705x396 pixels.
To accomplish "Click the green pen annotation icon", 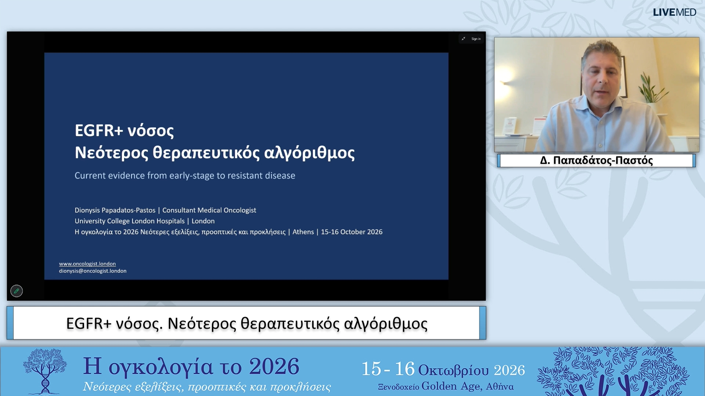I will (17, 291).
